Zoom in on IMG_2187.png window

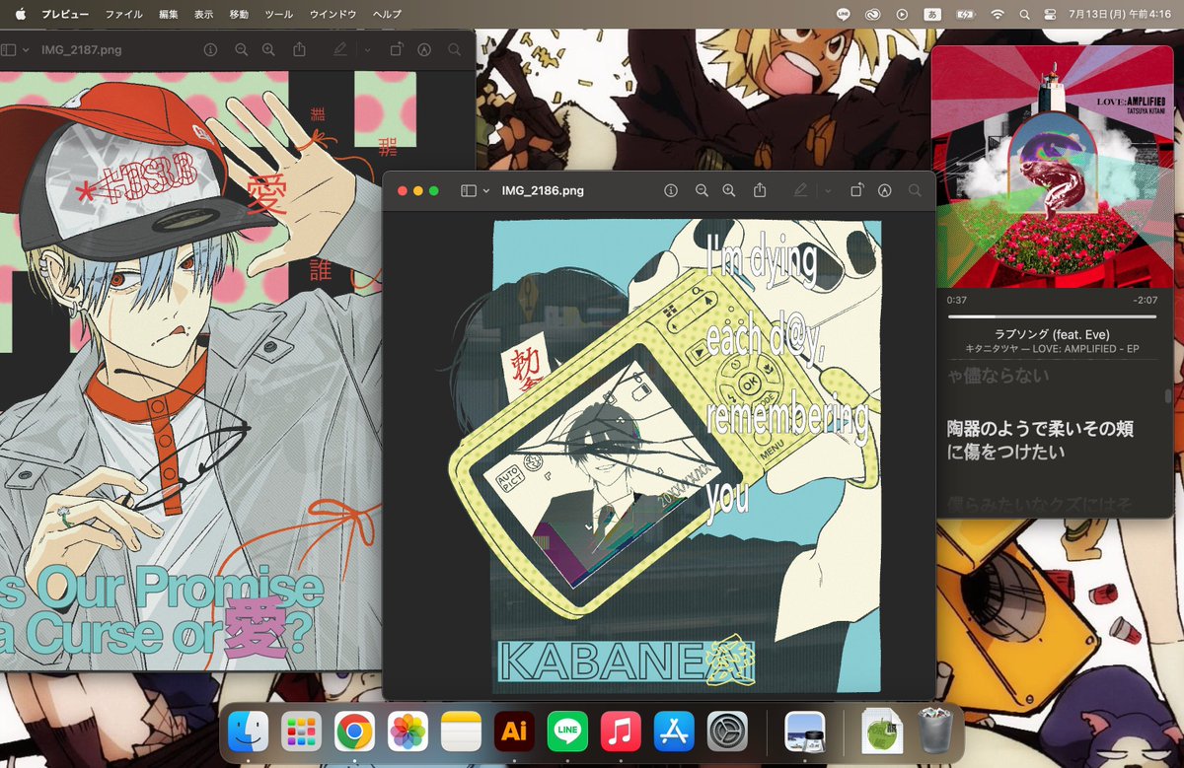[268, 49]
